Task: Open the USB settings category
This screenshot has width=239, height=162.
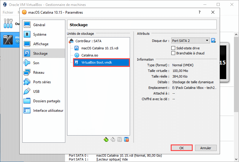Action: pyautogui.click(x=44, y=91)
